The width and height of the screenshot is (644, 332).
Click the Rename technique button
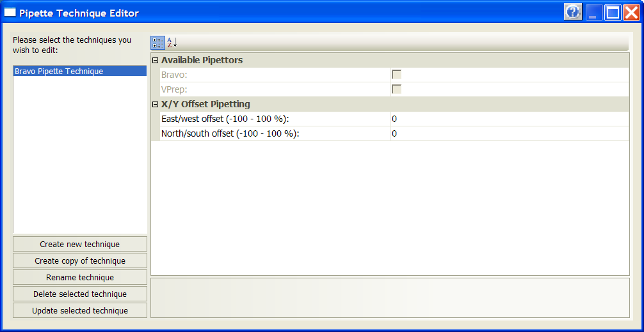click(80, 277)
